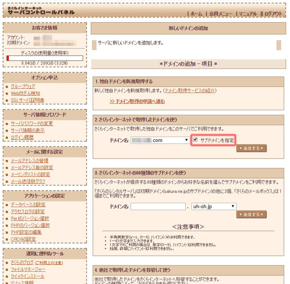Click heading 独自ドメインを新規取得する
The height and width of the screenshot is (284, 290).
click(x=124, y=81)
